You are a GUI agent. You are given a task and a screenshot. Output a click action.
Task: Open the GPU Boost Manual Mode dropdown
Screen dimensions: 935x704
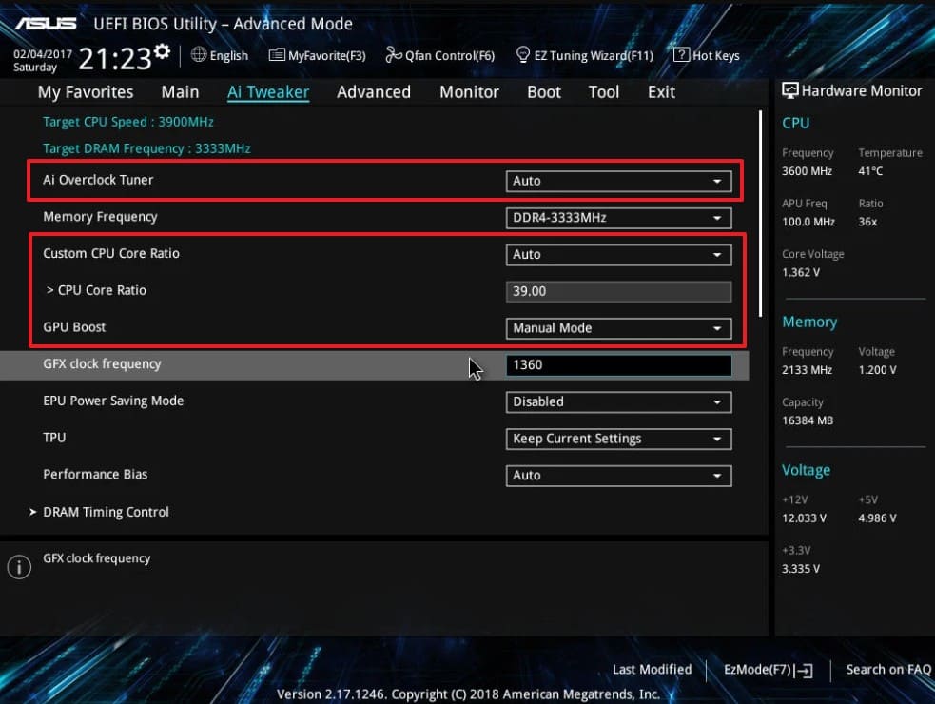pyautogui.click(x=618, y=328)
